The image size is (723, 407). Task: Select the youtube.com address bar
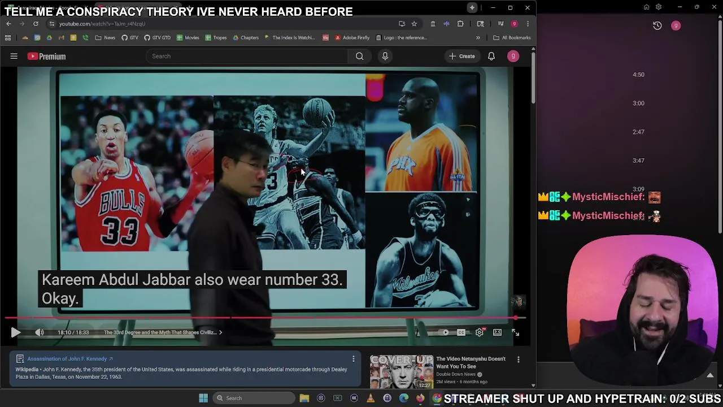pyautogui.click(x=226, y=24)
